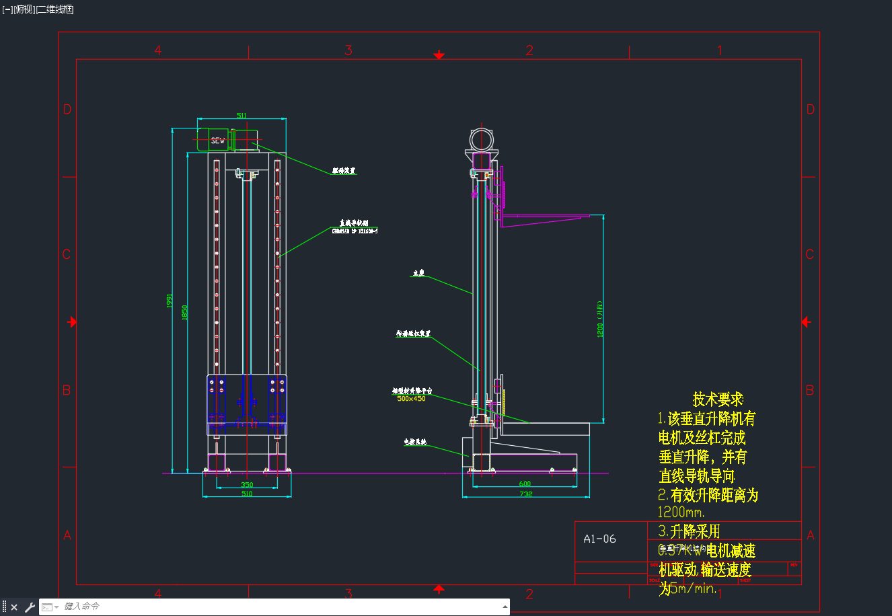Open command line customize wrench menu
Image resolution: width=892 pixels, height=616 pixels.
[30, 607]
